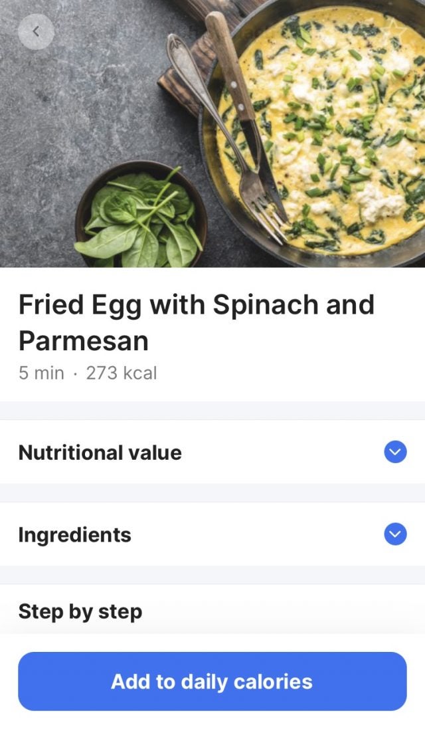Expand Nutritional value with blue chevron

point(395,452)
